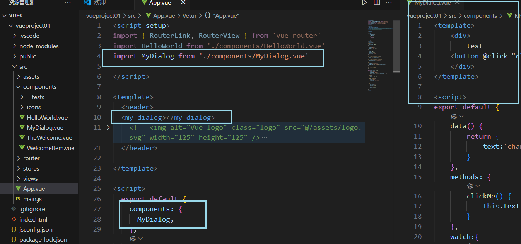The height and width of the screenshot is (244, 521).
Task: Expand the __tests__ folder
Action: pos(22,97)
